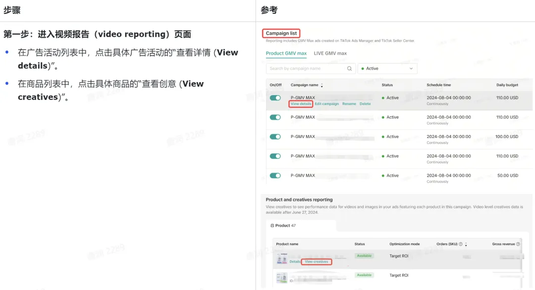Click the search magnifier icon in campaign search
This screenshot has width=535, height=290.
(349, 69)
